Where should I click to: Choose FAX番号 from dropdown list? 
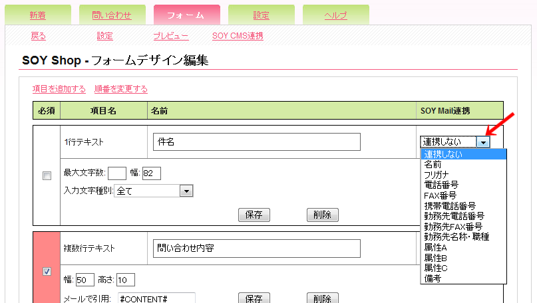463,195
